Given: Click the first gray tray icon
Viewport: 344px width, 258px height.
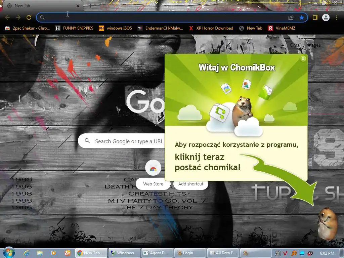Looking at the screenshot, I should click(x=277, y=253).
